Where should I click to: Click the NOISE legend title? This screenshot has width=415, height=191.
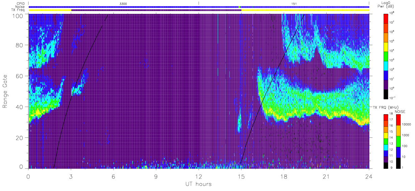[x=401, y=111]
